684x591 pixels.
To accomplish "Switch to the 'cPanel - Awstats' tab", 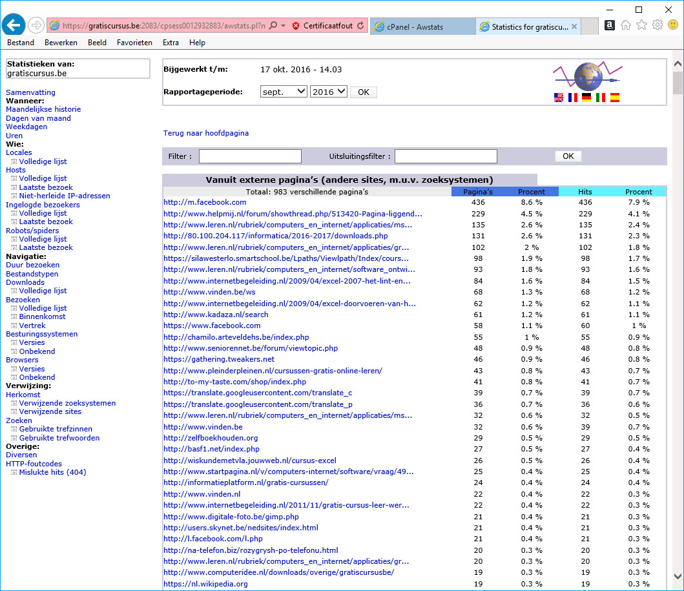I will [422, 26].
